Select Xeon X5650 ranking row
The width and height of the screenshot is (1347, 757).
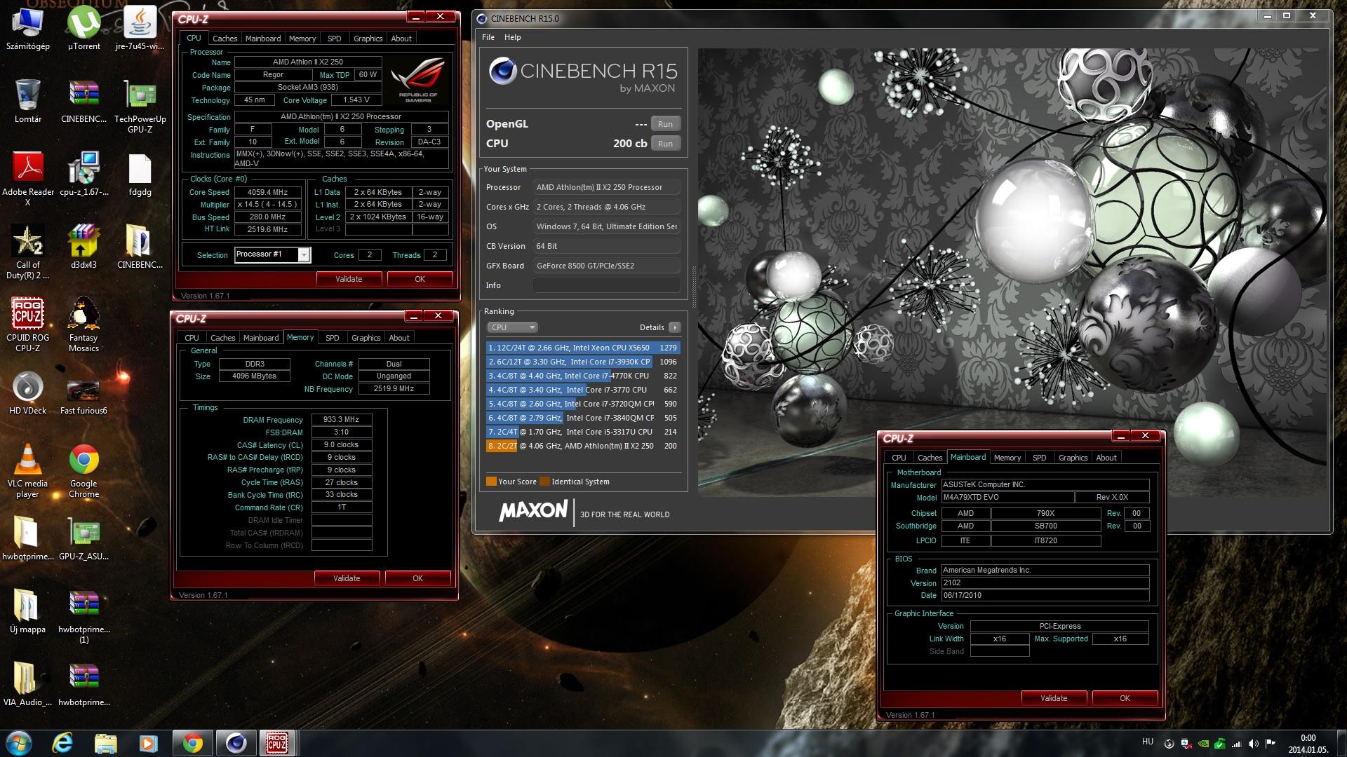coord(583,348)
